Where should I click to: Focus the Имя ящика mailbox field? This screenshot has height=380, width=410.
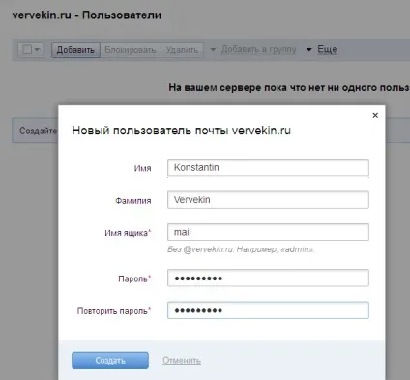[x=268, y=232]
